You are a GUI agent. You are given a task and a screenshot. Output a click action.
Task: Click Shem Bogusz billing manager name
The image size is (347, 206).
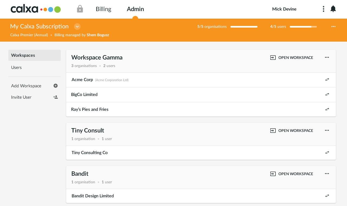tap(98, 35)
